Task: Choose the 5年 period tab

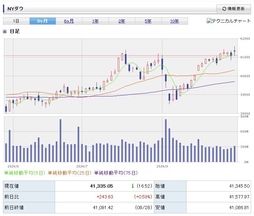Action: [x=148, y=21]
